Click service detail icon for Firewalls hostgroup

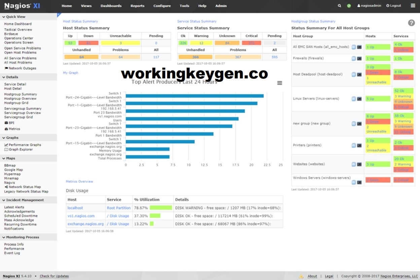click(x=354, y=59)
